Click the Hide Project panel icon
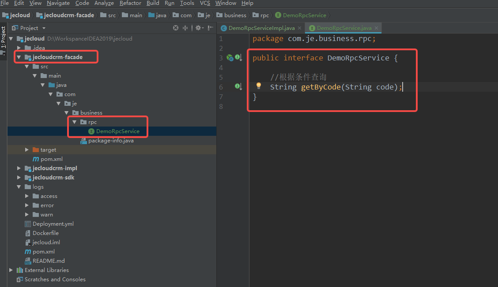The image size is (498, 287). coord(210,28)
